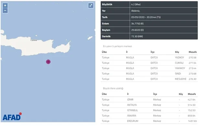Select distance 427.64 for Izmir

click(192, 100)
